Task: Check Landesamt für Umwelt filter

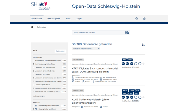Action: point(34,74)
